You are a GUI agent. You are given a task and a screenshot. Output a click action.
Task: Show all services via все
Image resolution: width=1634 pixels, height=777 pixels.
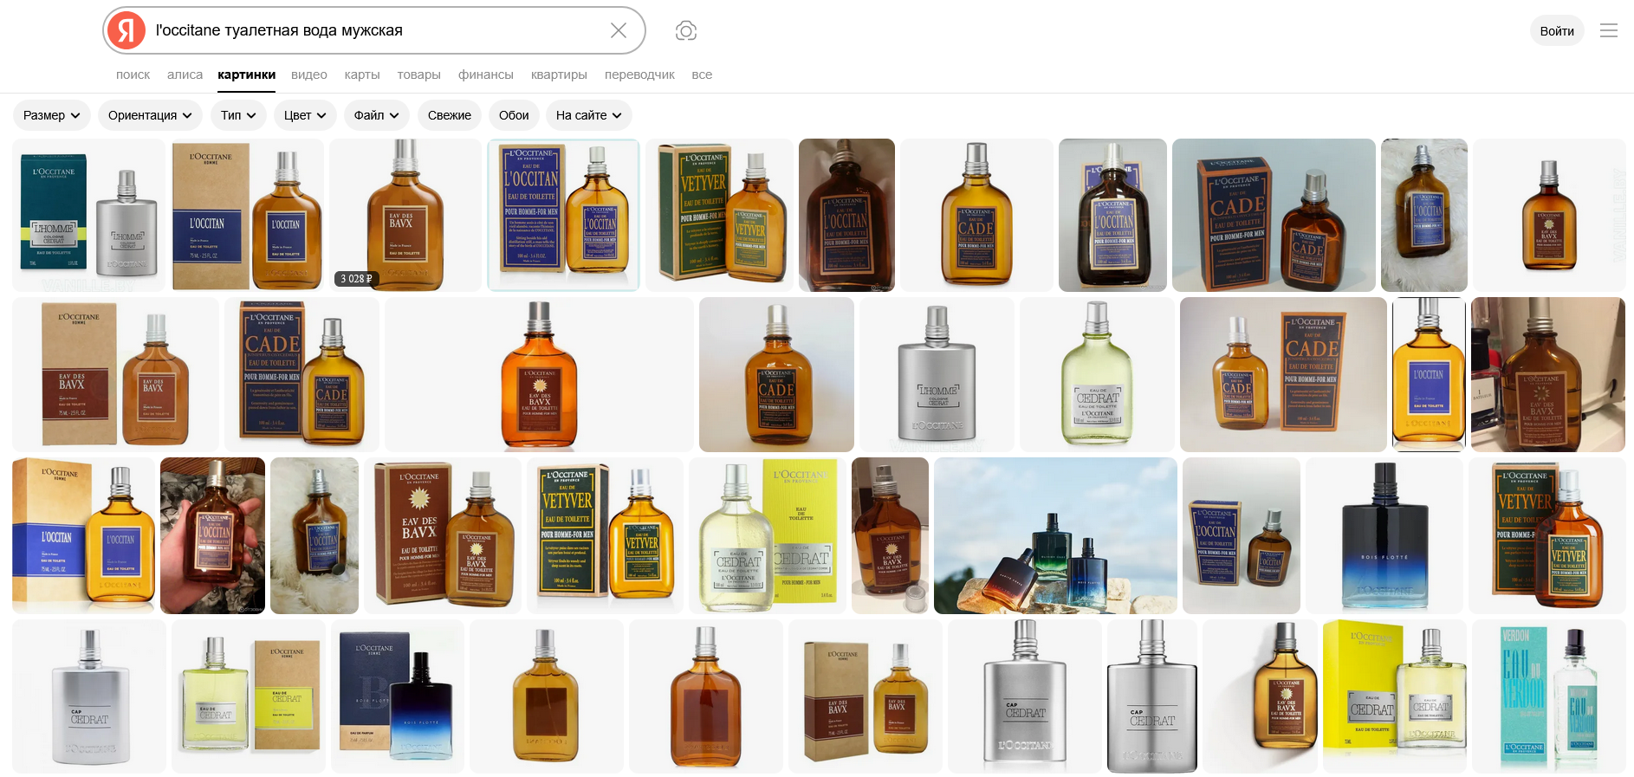pyautogui.click(x=702, y=74)
